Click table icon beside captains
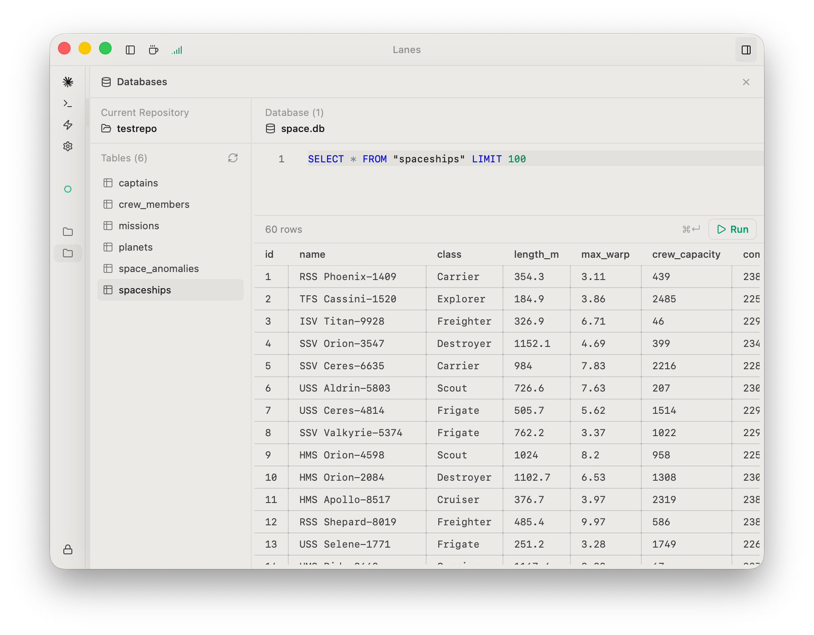The image size is (814, 635). [x=108, y=183]
